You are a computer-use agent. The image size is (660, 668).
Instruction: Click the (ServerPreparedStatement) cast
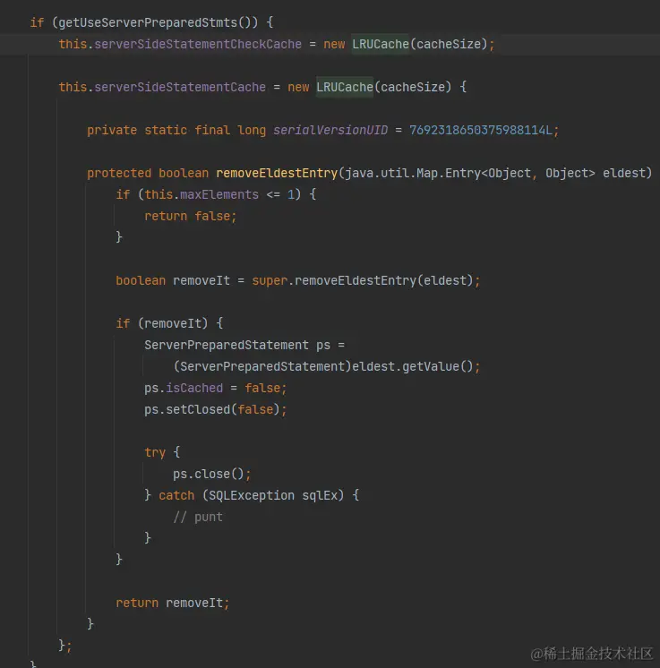tap(262, 367)
